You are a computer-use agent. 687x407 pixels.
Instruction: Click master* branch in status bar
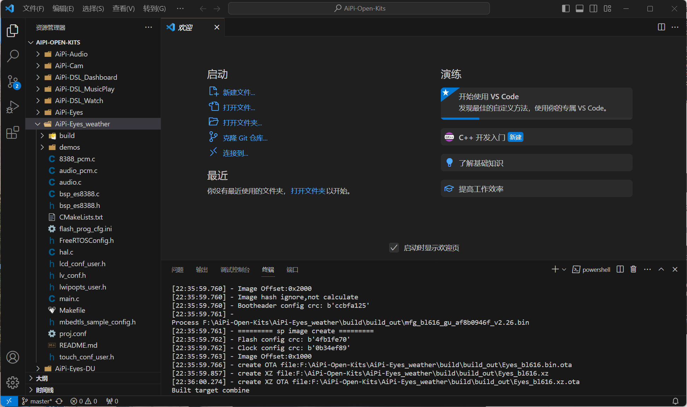[x=37, y=401]
